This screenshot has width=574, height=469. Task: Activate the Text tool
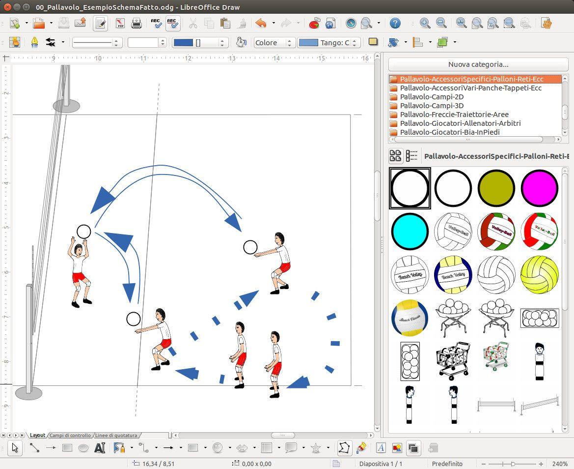[x=100, y=448]
